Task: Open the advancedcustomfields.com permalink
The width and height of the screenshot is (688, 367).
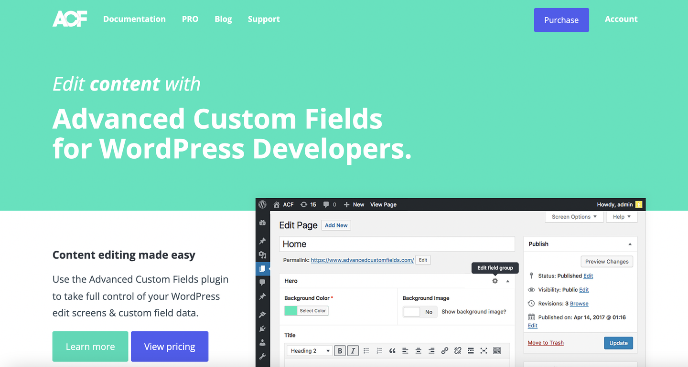Action: pos(362,260)
